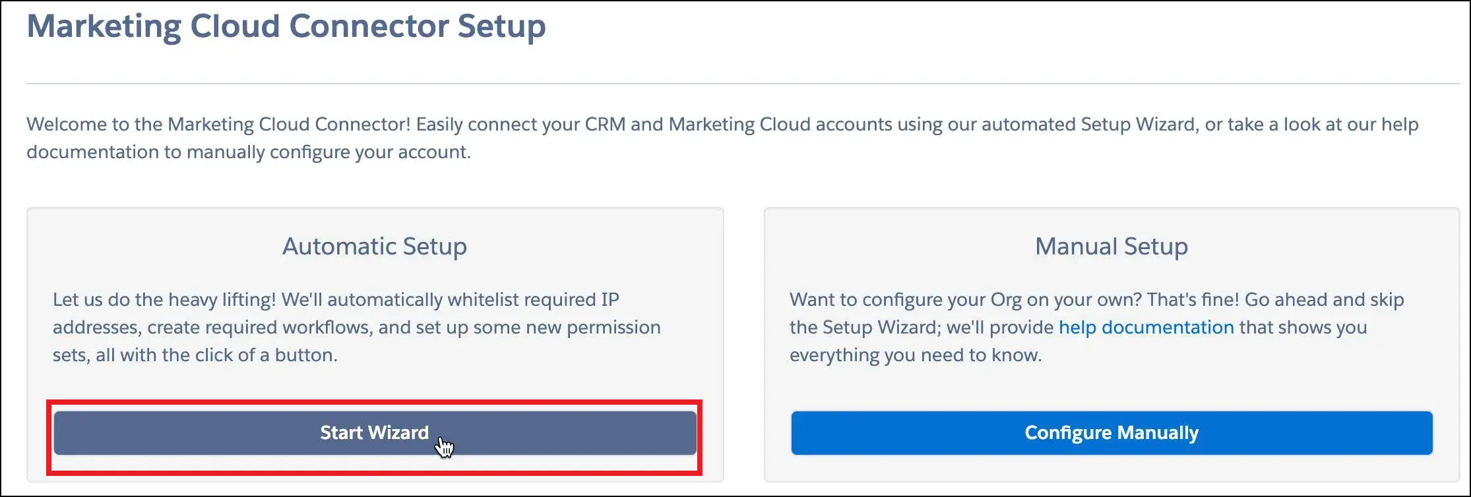
Task: Open the help documentation link
Action: [1146, 328]
